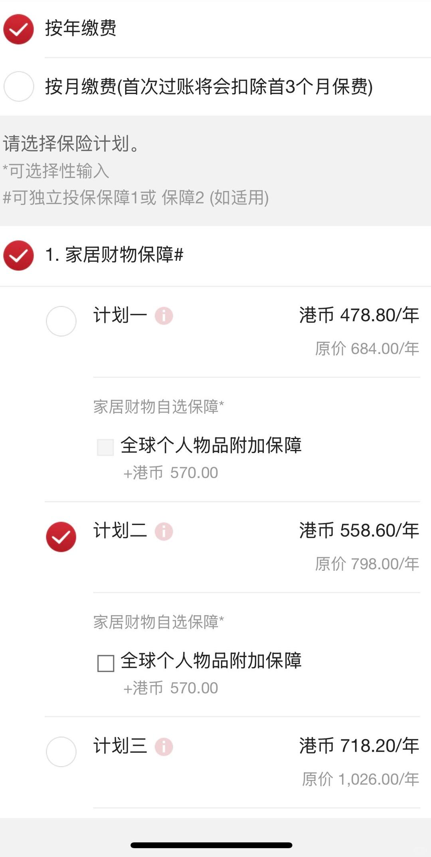Image resolution: width=431 pixels, height=857 pixels.
Task: Tap 全球个人物品附加保障 label under 计划二
Action: 211,661
